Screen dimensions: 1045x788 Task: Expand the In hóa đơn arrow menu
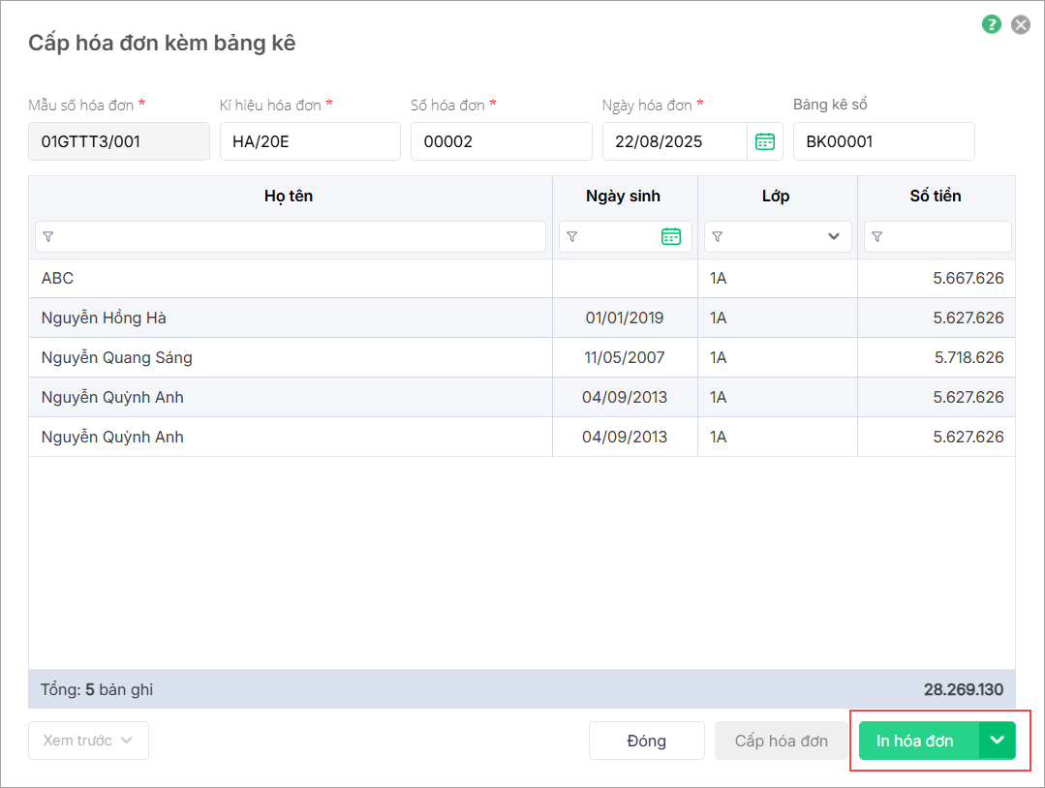(x=997, y=741)
